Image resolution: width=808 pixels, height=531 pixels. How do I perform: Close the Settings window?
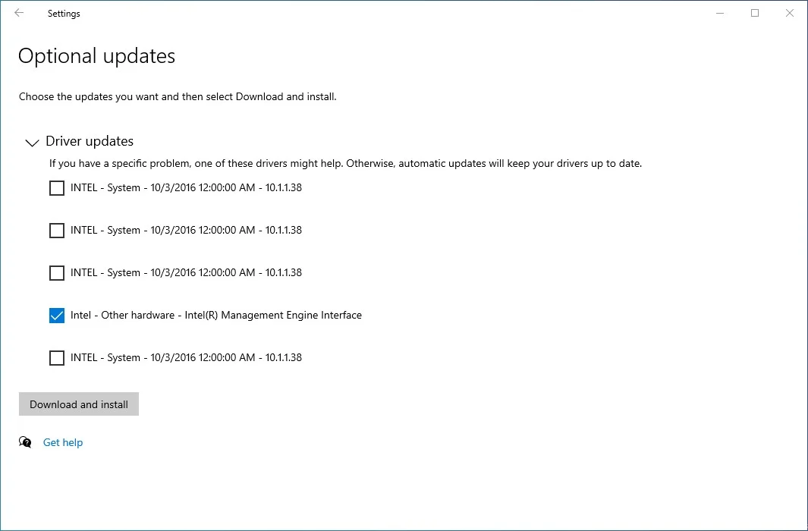click(x=790, y=13)
